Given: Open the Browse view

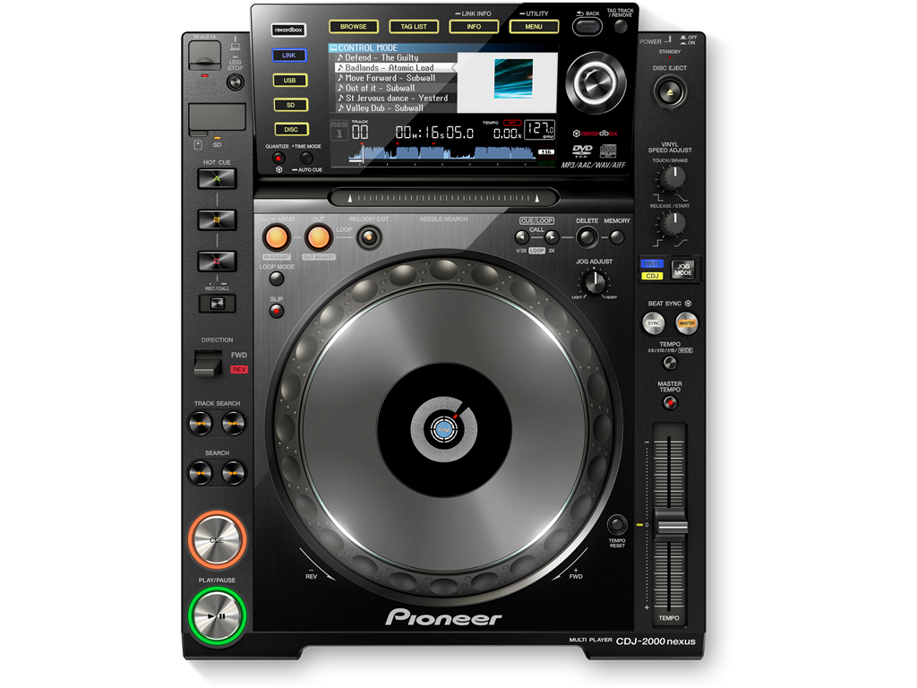Looking at the screenshot, I should point(353,27).
